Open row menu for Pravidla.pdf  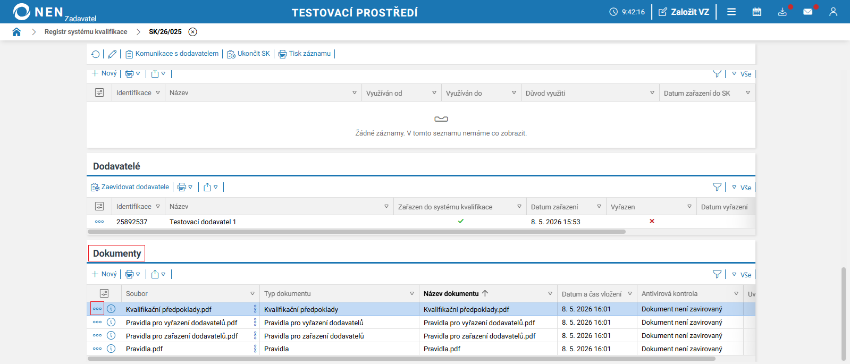tap(97, 349)
